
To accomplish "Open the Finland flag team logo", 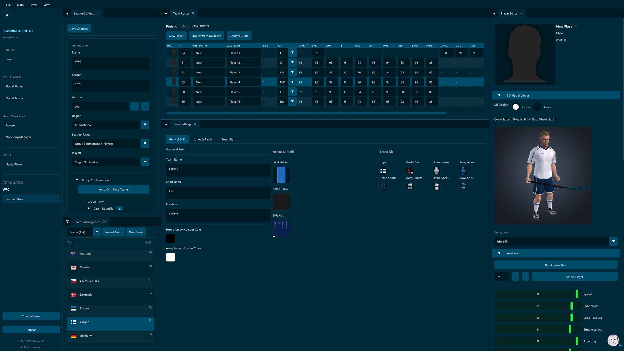I will (x=383, y=171).
